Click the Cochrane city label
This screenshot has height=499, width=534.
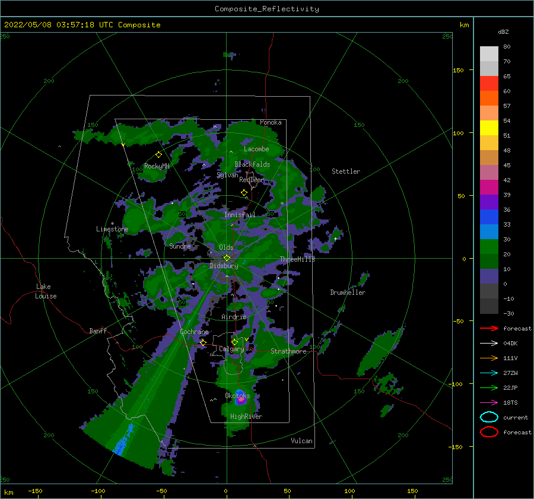click(194, 332)
